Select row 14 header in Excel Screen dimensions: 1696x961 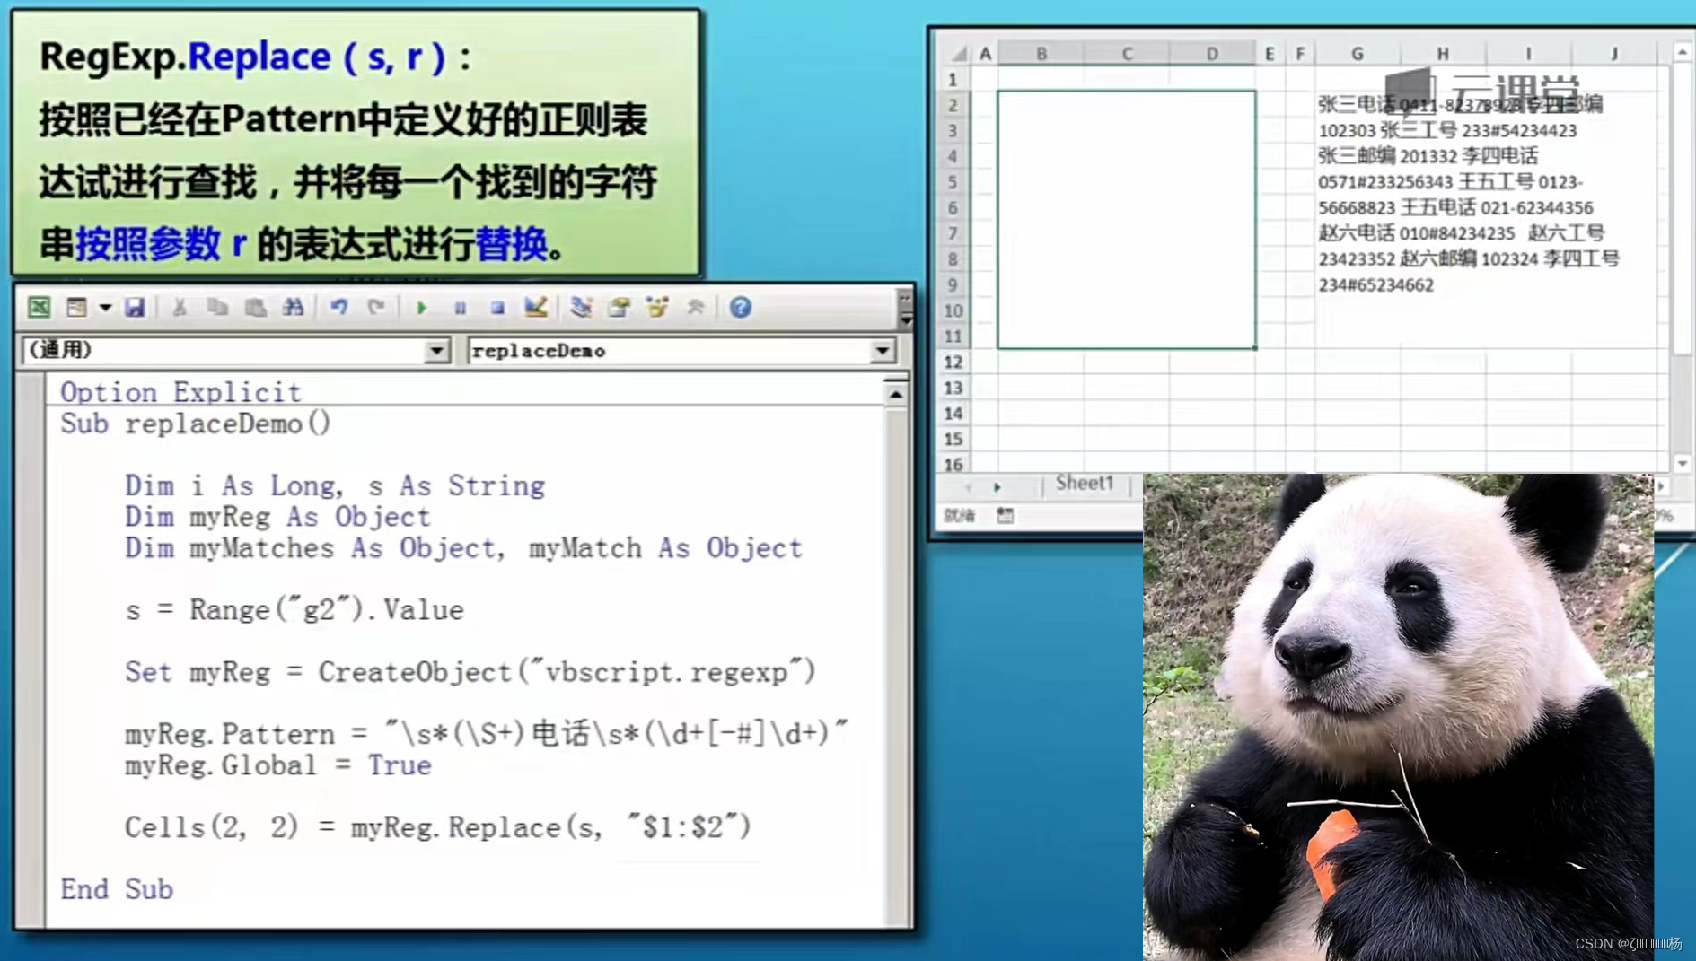tap(953, 414)
